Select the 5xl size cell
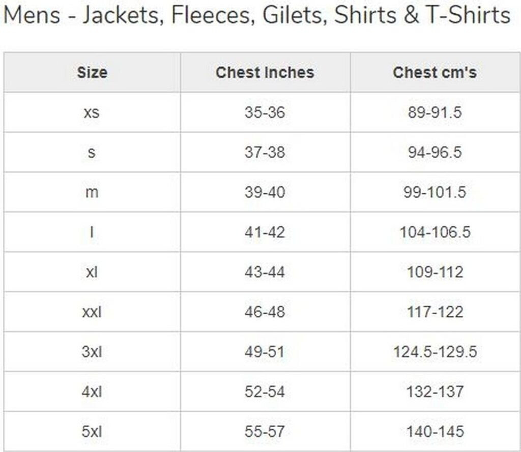Viewport: 521px width, 452px height. point(92,432)
